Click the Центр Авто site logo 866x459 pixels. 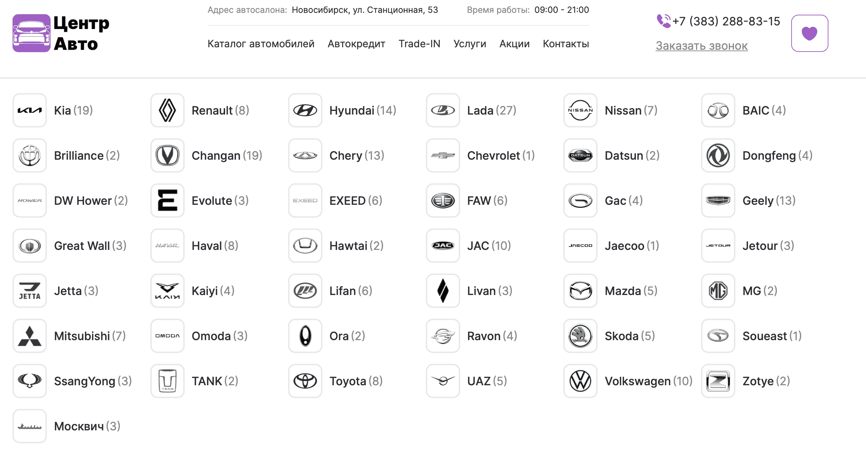click(x=61, y=33)
